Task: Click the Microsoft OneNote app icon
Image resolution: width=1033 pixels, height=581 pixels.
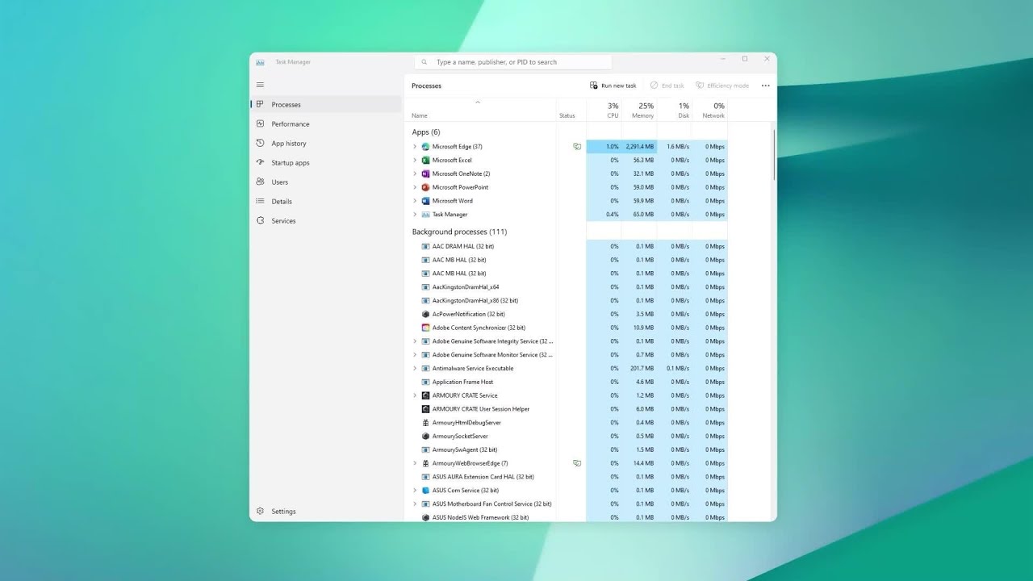Action: [x=425, y=173]
